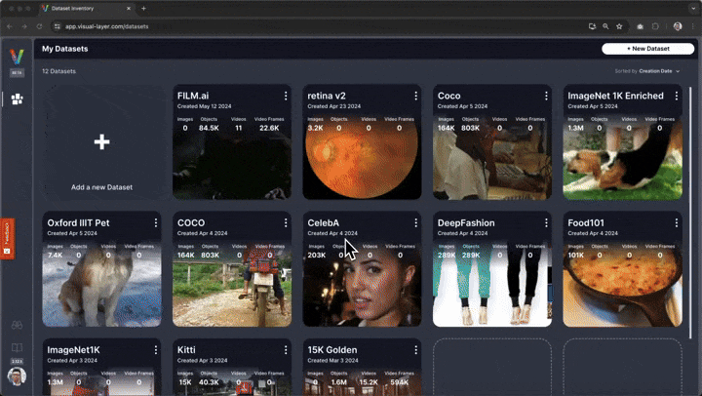Click retina v2 Created Apr 23 2024 text

pos(334,106)
